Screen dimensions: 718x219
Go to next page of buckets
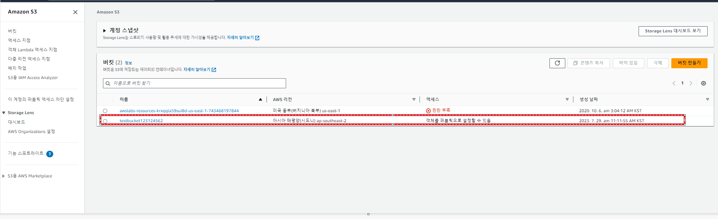tap(691, 83)
